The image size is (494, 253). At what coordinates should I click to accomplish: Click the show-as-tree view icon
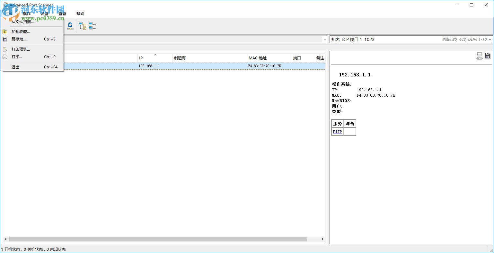82,26
